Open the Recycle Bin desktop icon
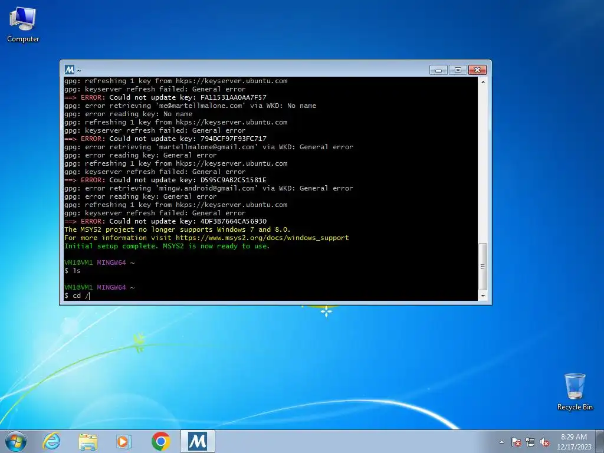The height and width of the screenshot is (453, 604). pyautogui.click(x=575, y=392)
